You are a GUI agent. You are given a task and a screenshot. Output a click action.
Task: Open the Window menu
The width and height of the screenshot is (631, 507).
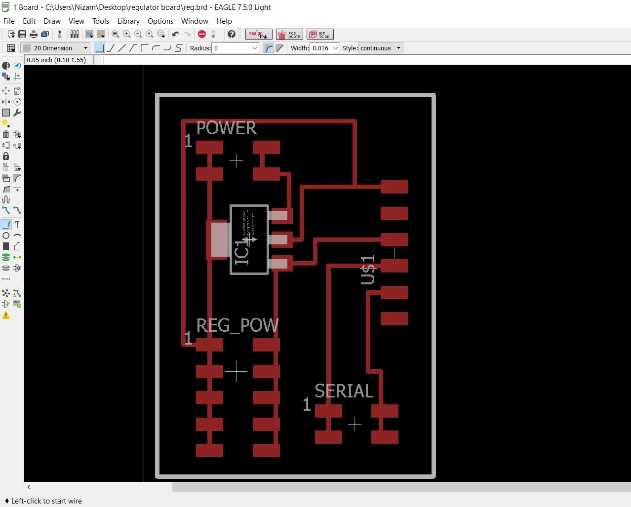(195, 21)
